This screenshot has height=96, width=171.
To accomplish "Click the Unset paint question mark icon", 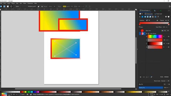I will pyautogui.click(x=158, y=17).
